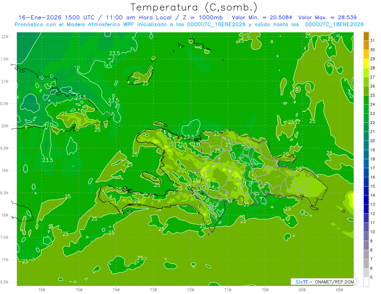Viewport: 381px width, 294px height.
Task: Click the 68W longitude axis label
Action: pyautogui.click(x=339, y=290)
